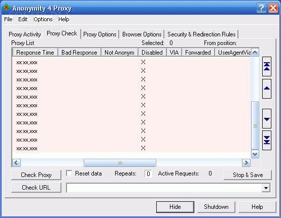Click the scroll left arrow of proxy list

coord(17,163)
